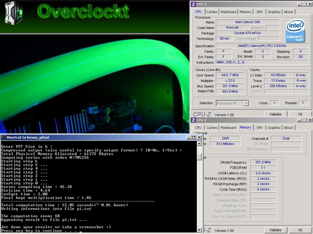
Task: Click the 4421.7 MHz core speed value
Action: tap(230, 75)
